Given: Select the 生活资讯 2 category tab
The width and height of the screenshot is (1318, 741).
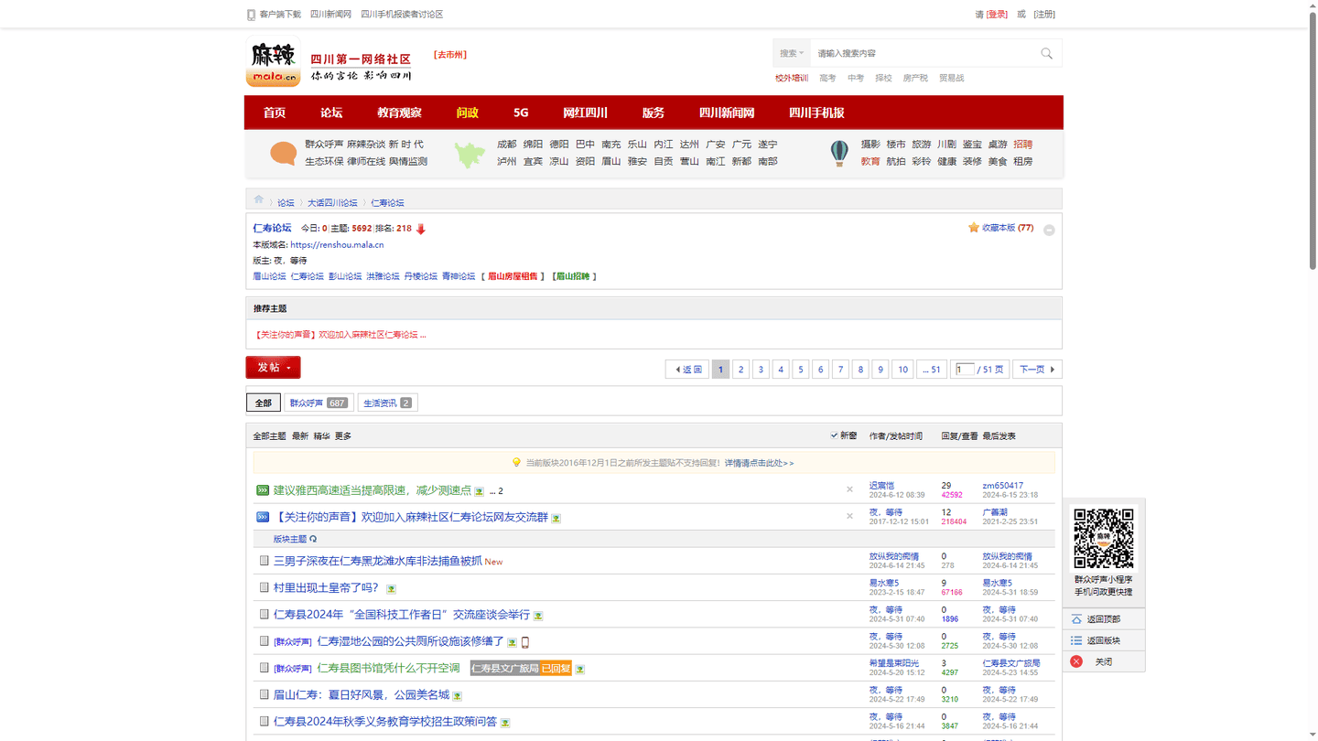Looking at the screenshot, I should pos(388,403).
